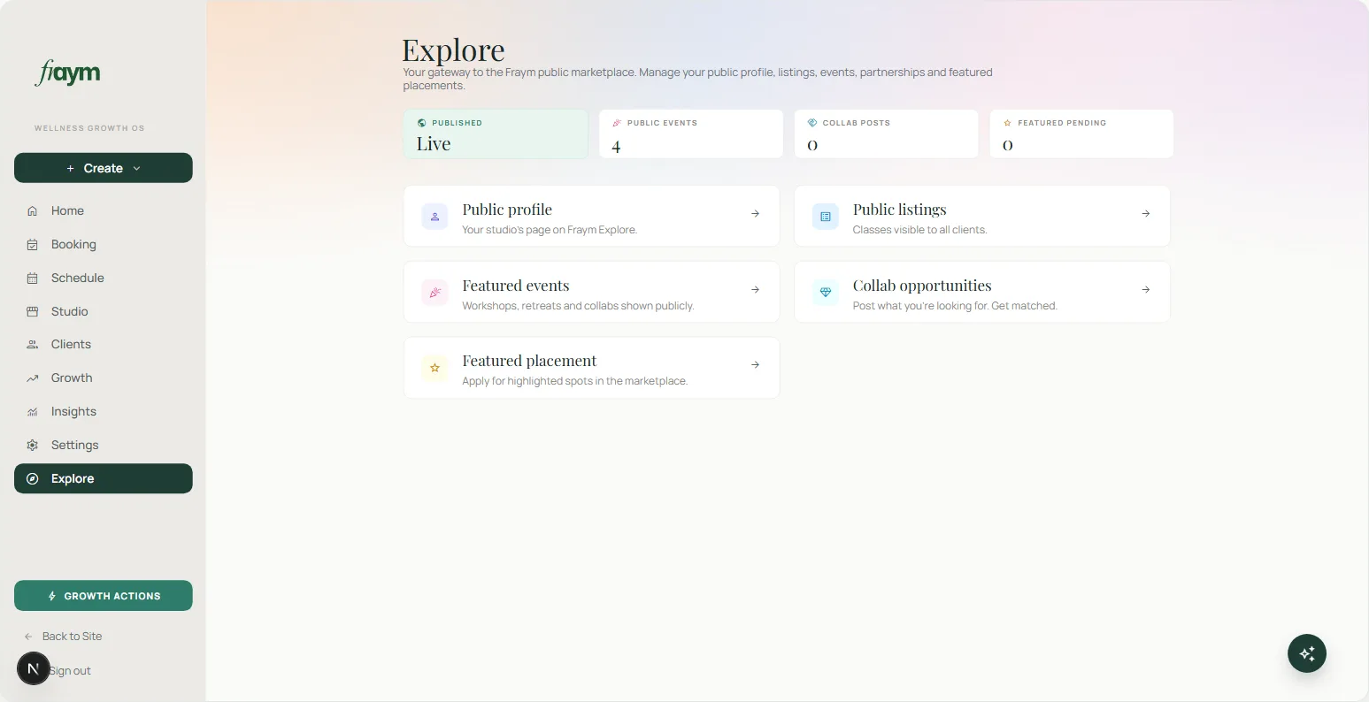
Task: Click the Featured Pending stat card
Action: coord(1081,134)
